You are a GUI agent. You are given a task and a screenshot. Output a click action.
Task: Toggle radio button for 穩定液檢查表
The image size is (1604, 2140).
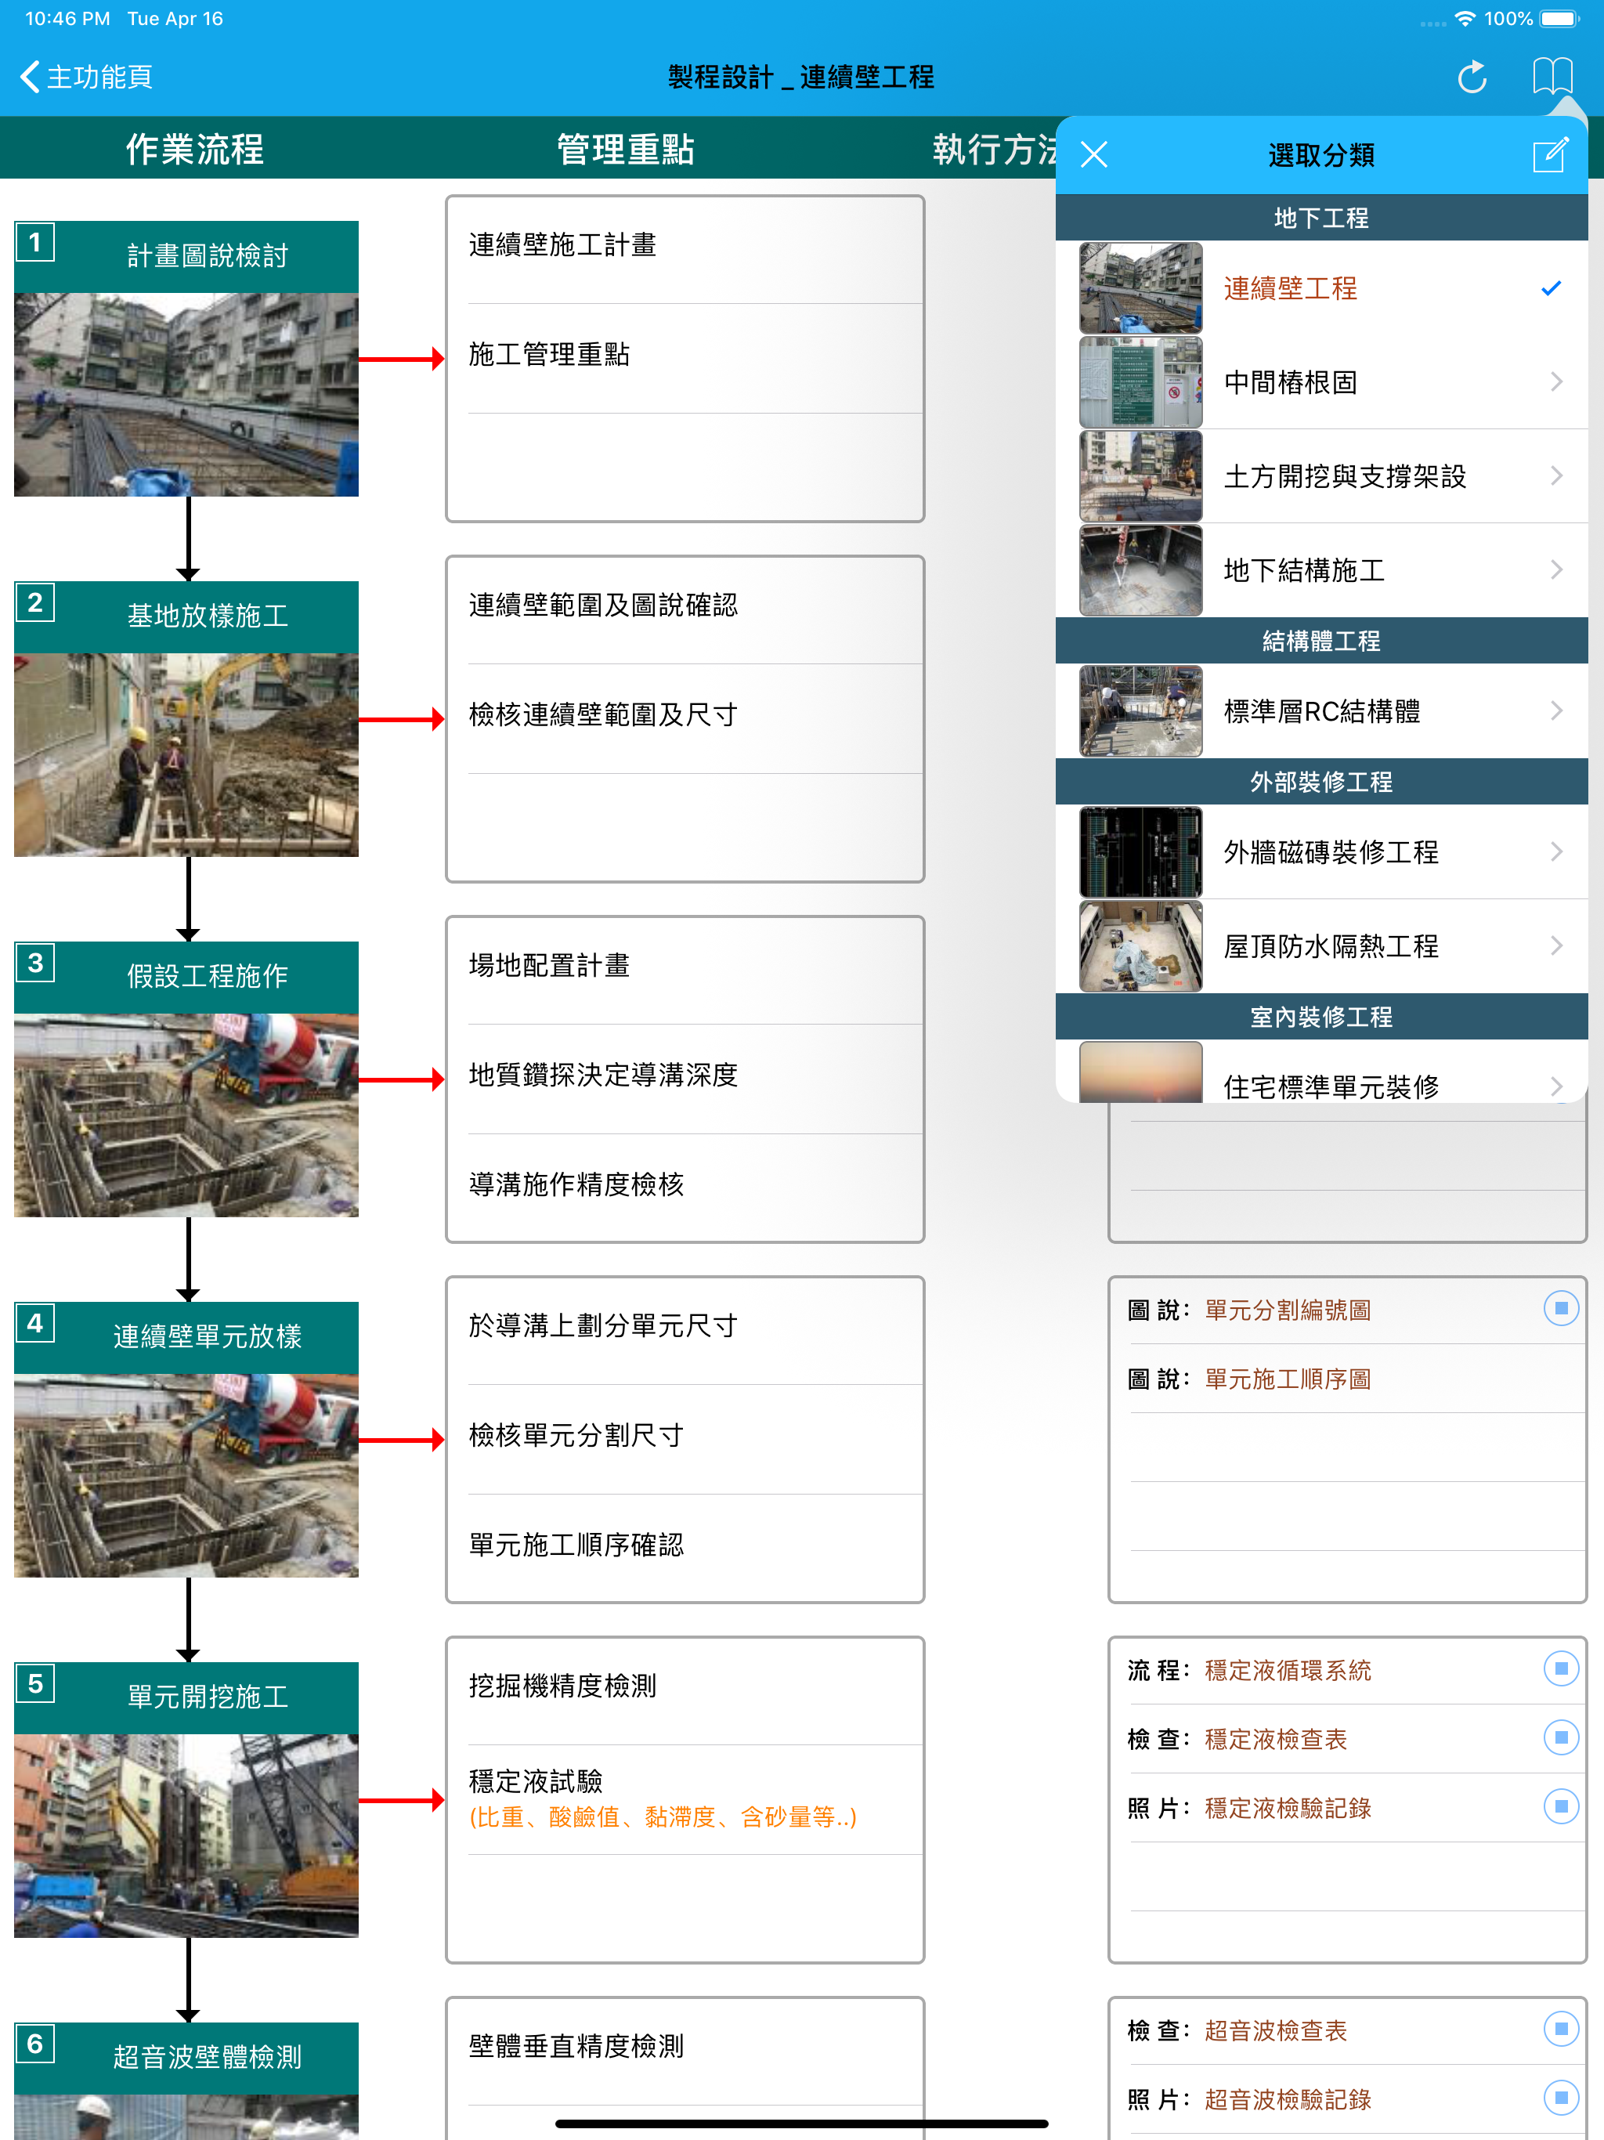[x=1560, y=1737]
